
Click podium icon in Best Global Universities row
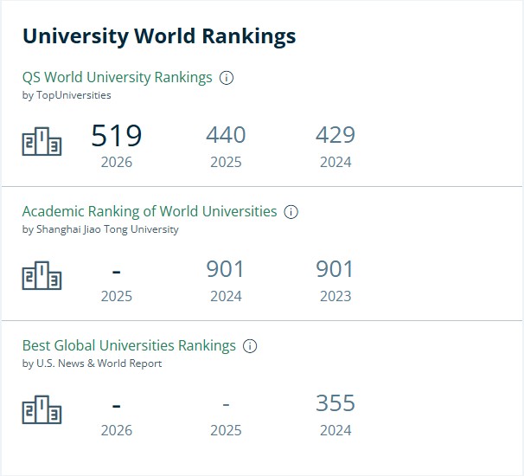(x=42, y=409)
